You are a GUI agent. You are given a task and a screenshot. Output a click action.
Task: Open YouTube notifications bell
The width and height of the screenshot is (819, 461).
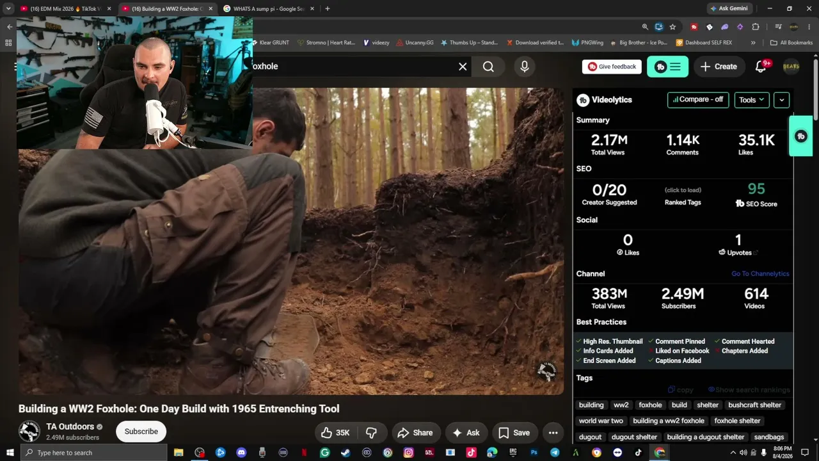[x=761, y=67]
